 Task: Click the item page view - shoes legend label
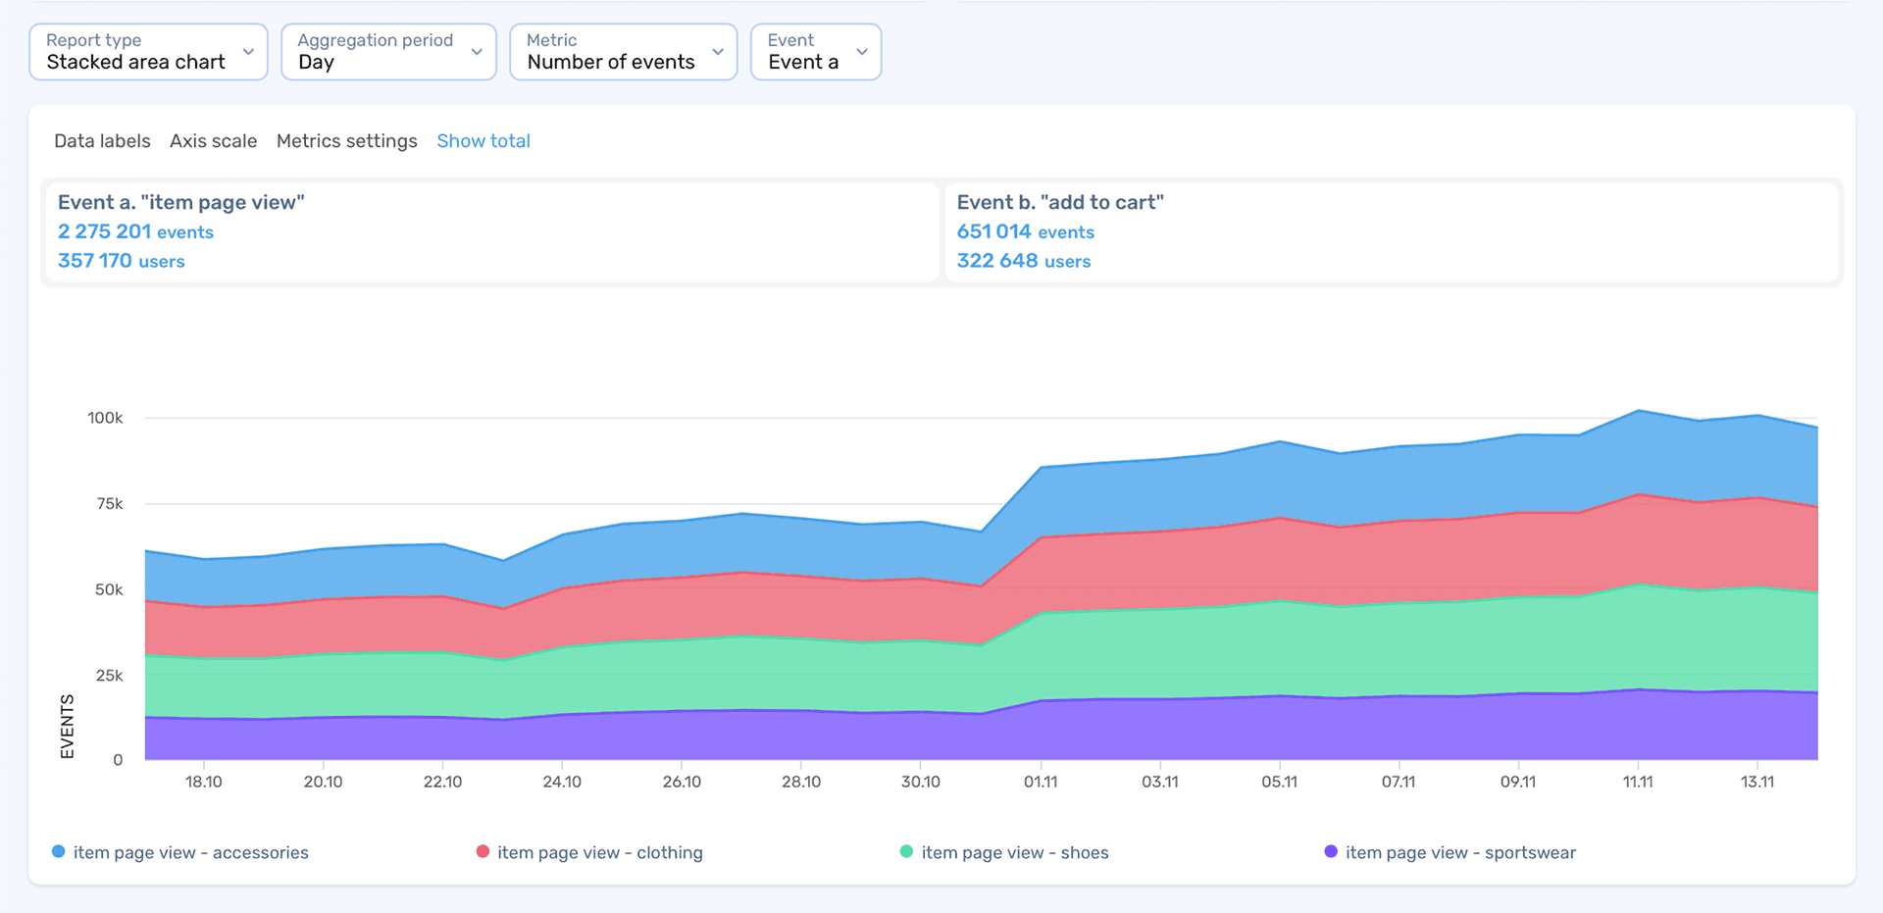(1014, 853)
